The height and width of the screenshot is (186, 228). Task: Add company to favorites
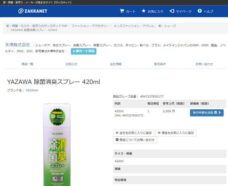pos(134,133)
